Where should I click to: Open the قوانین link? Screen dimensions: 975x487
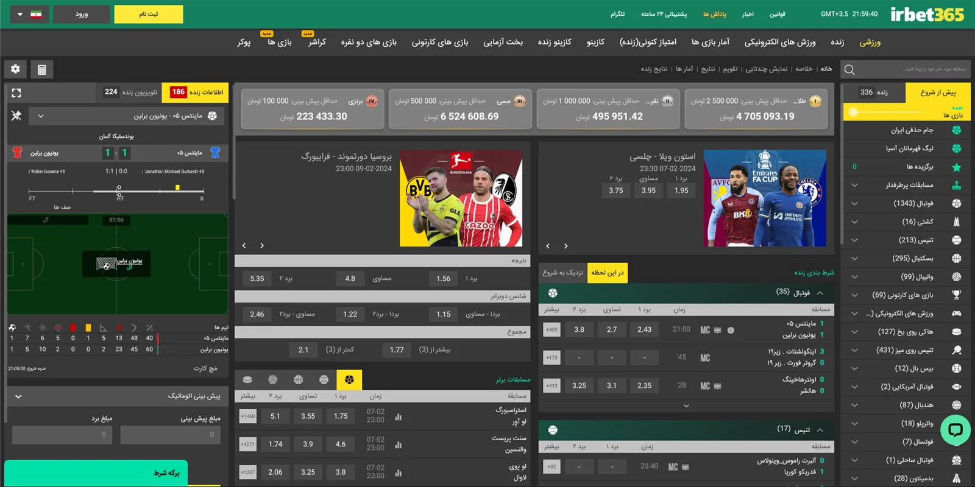[778, 14]
